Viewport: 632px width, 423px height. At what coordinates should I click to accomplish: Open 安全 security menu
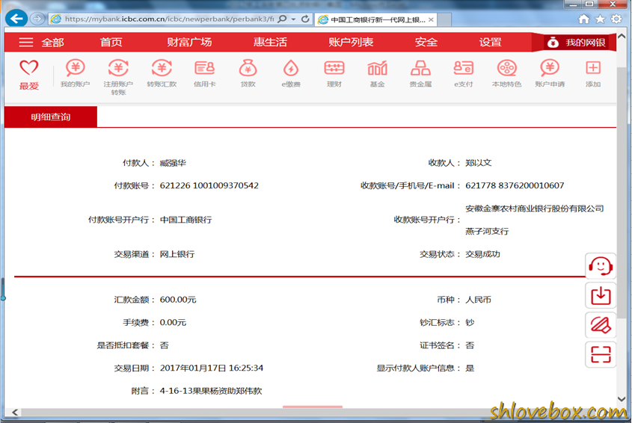tap(426, 43)
